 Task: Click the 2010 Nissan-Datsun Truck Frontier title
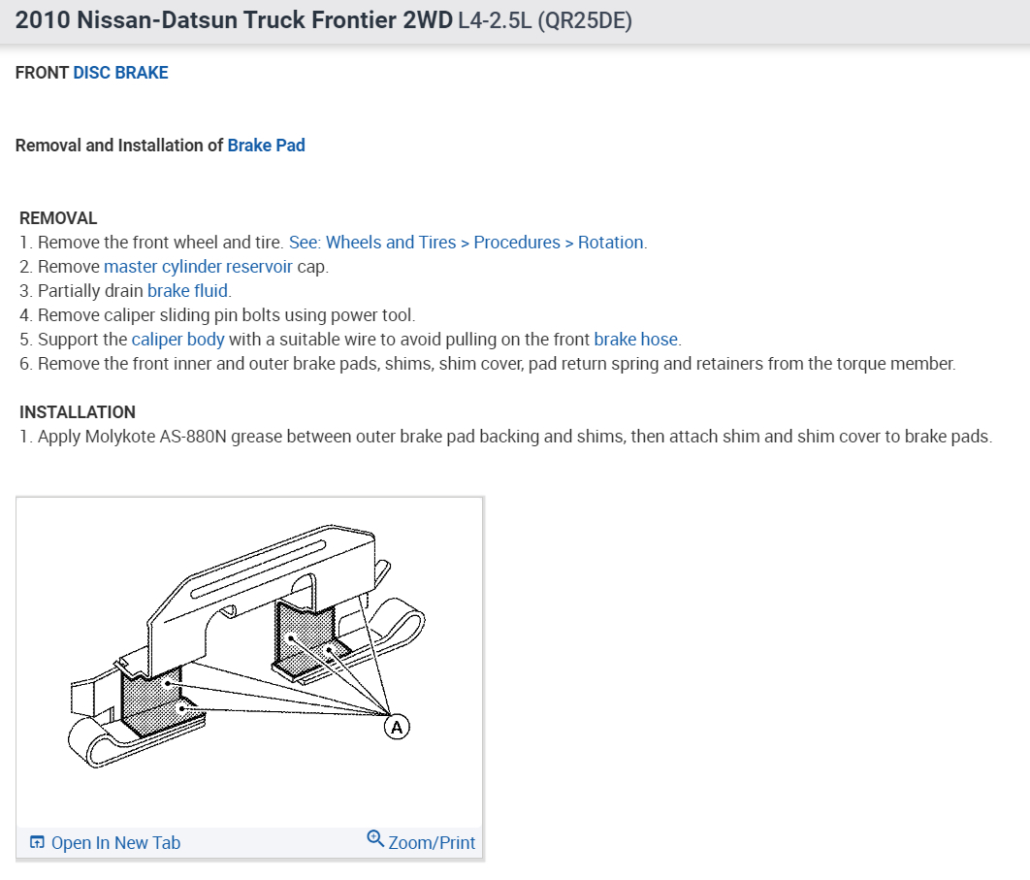[x=233, y=20]
